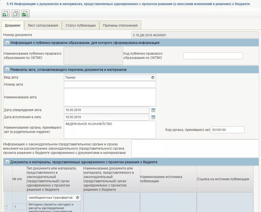Viewport: 261px width, 212px height.
Task: Click the Номер документа field
Action: click(195, 35)
